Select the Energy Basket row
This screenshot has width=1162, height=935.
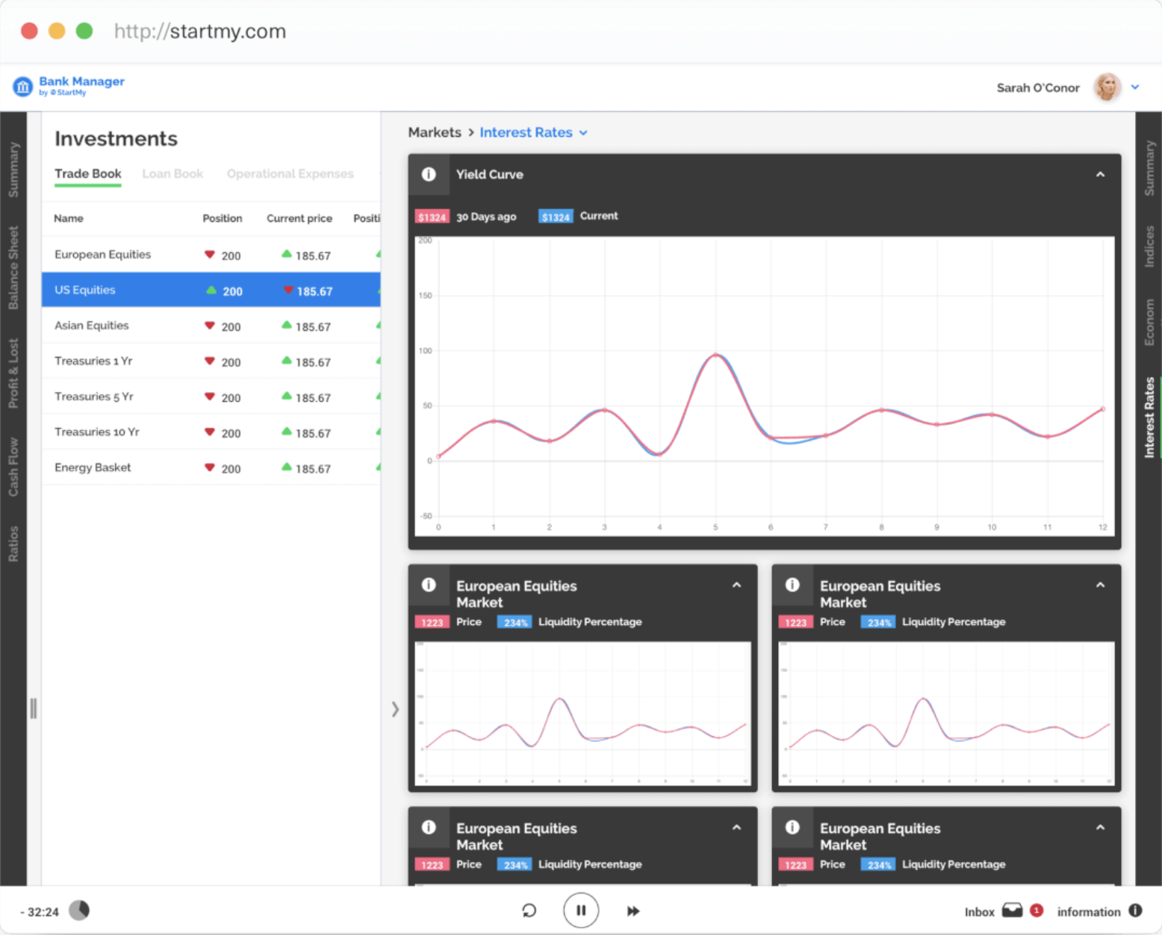[211, 467]
